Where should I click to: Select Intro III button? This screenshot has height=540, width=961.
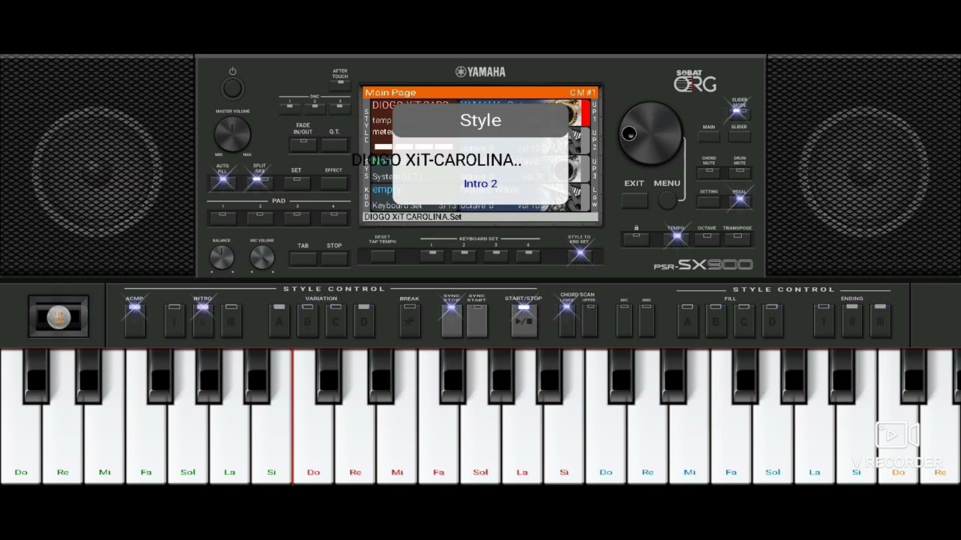pyautogui.click(x=230, y=321)
